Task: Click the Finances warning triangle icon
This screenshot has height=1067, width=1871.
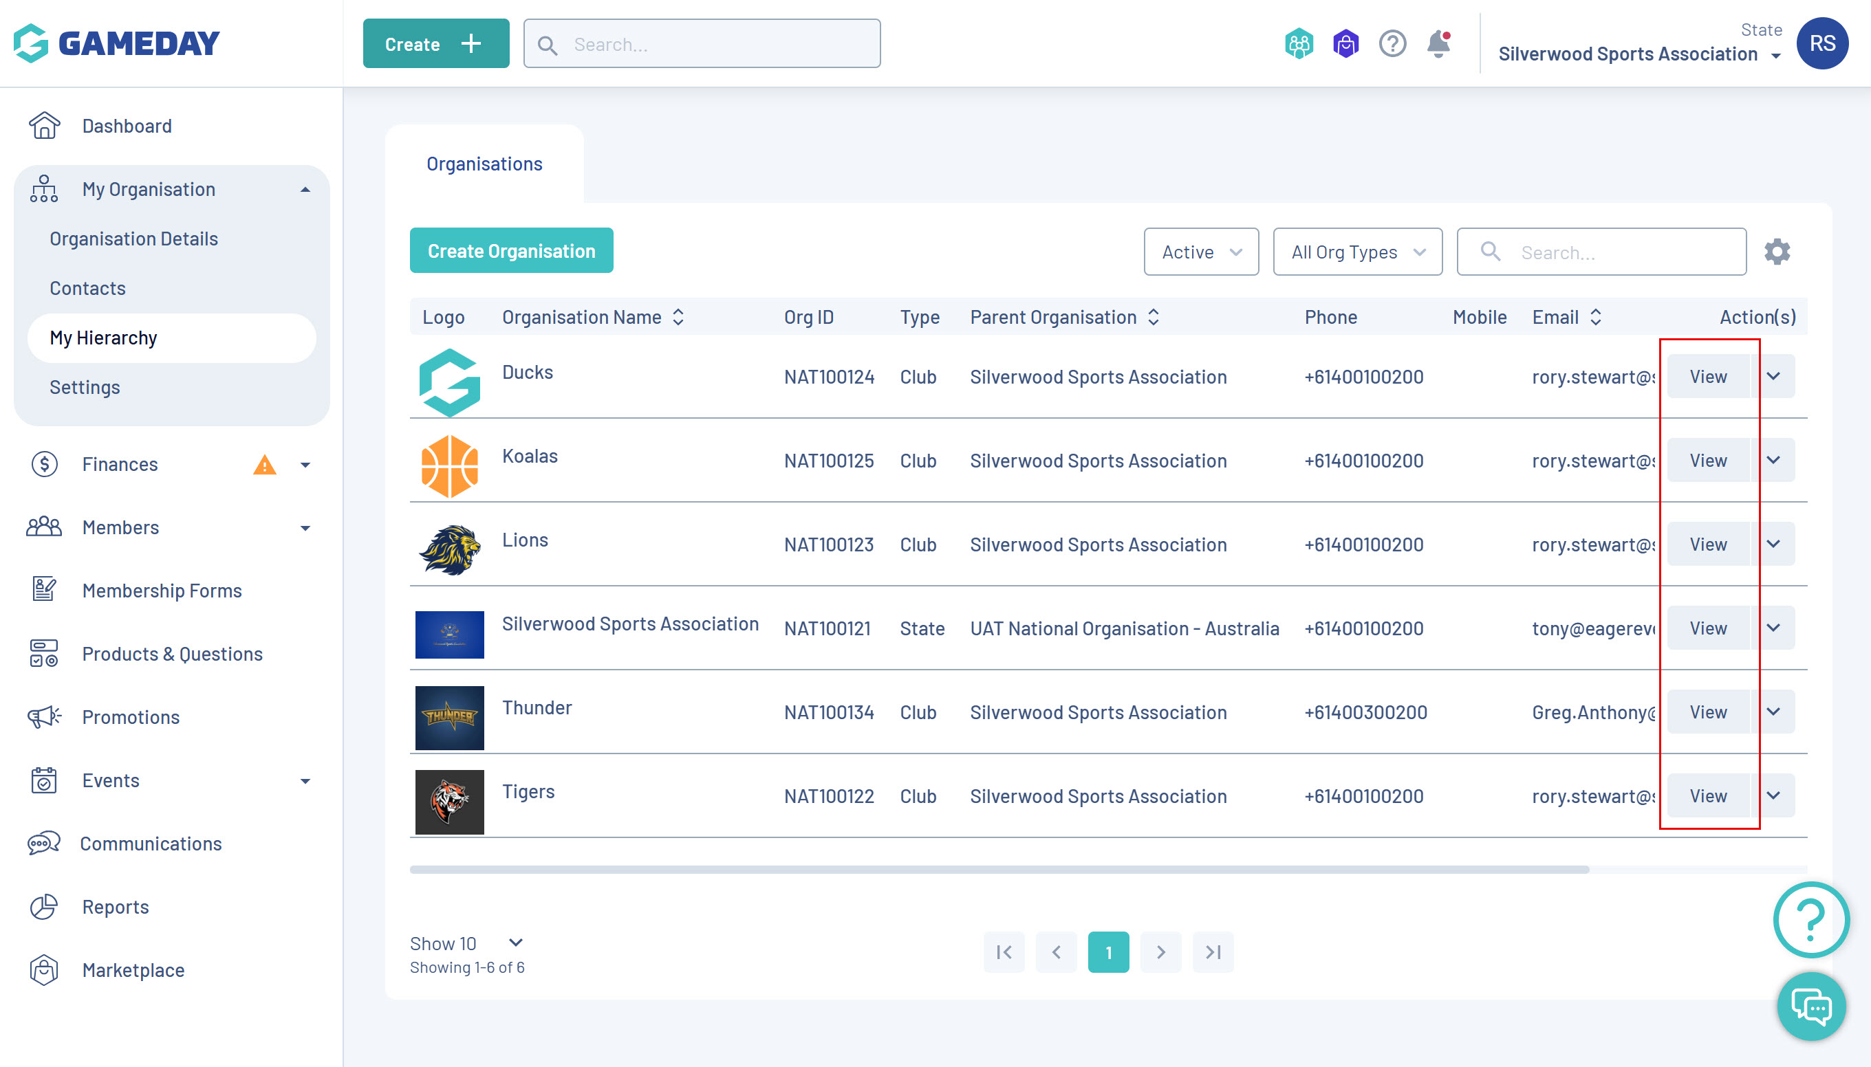Action: click(264, 465)
